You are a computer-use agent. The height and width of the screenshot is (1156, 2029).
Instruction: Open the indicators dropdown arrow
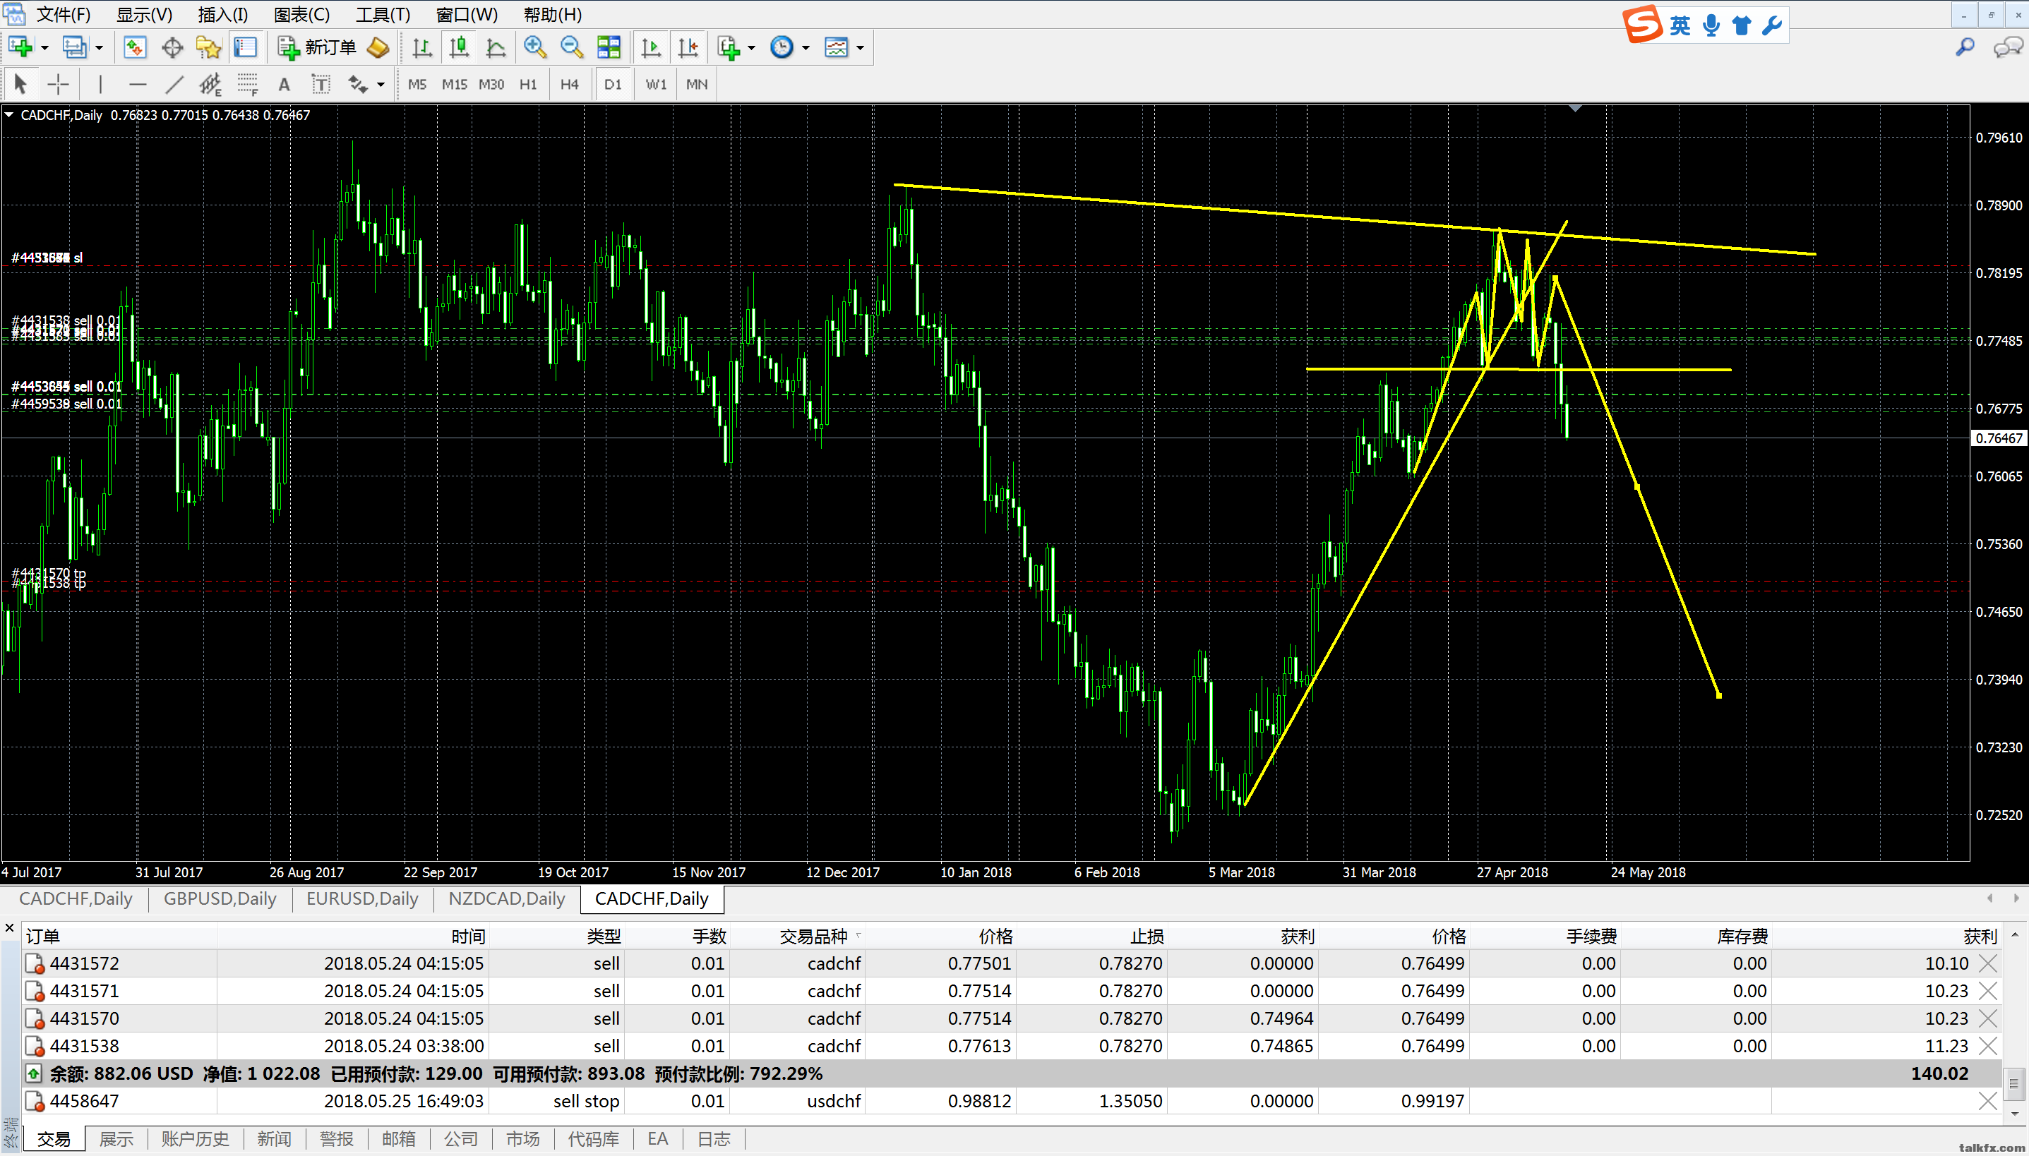click(751, 48)
